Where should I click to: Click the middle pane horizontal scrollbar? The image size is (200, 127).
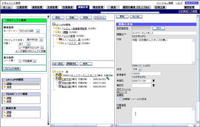click(x=82, y=125)
